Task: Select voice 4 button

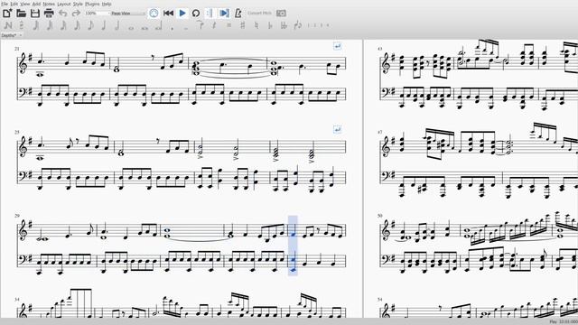Action: 328,25
